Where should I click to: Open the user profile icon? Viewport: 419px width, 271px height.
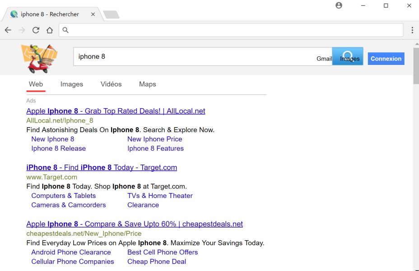[339, 5]
